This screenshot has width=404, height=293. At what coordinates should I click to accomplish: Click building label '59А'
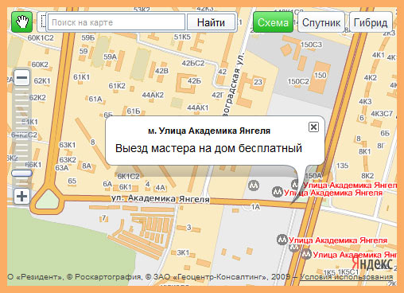tap(110, 57)
